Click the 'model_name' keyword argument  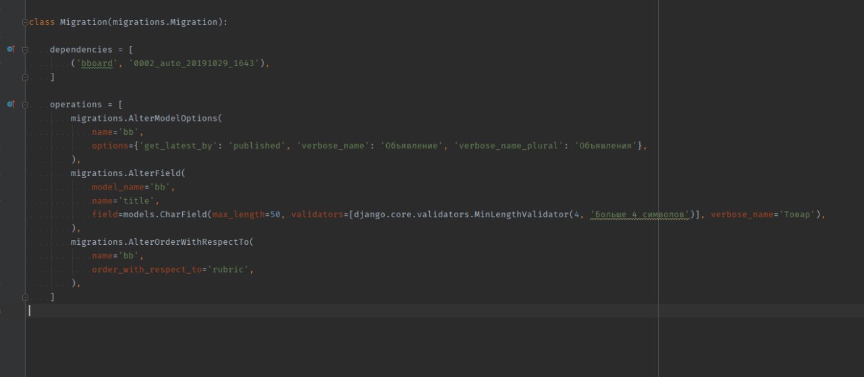point(118,187)
